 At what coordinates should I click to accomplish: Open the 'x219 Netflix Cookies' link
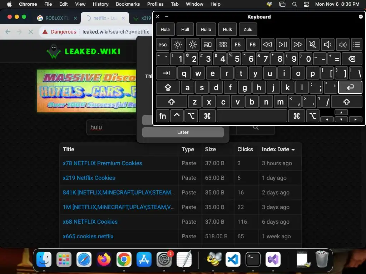(89, 178)
